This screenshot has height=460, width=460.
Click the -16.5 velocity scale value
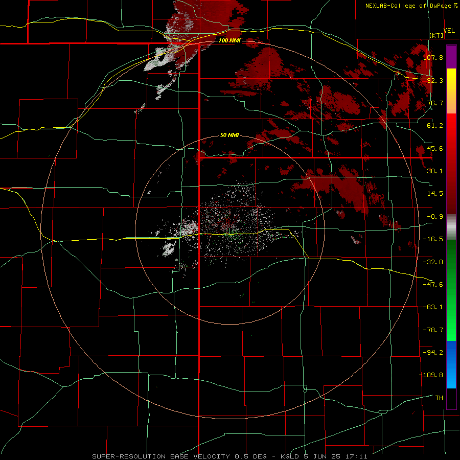point(433,239)
